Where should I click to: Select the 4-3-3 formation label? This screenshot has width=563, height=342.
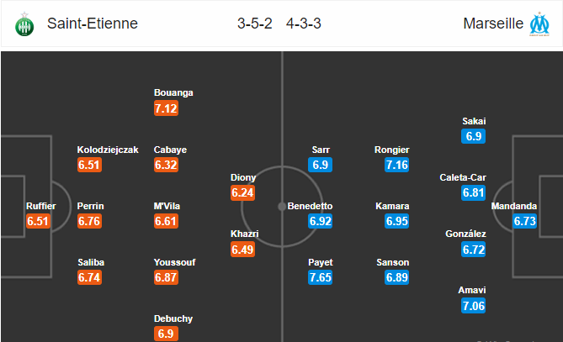[x=304, y=24]
